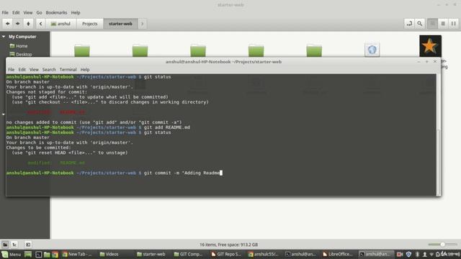Open the file manager File menu
This screenshot has height=259, width=461.
[5, 13]
